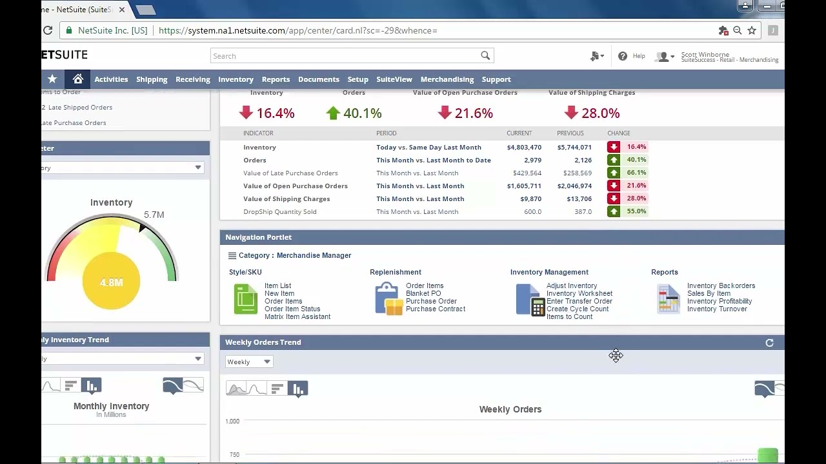Open the Enter Transfer Order link

[x=579, y=301]
